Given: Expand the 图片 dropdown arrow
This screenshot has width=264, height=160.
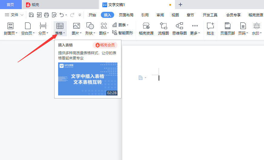Looking at the screenshot, I should pyautogui.click(x=81, y=33).
